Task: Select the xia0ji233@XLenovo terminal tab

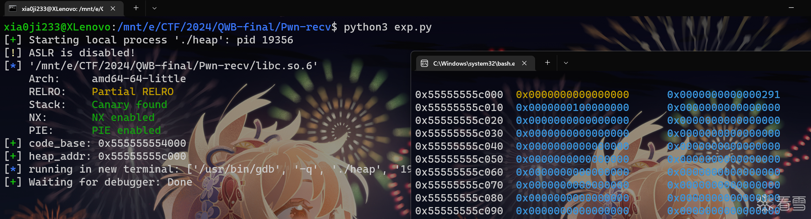Action: [64, 9]
